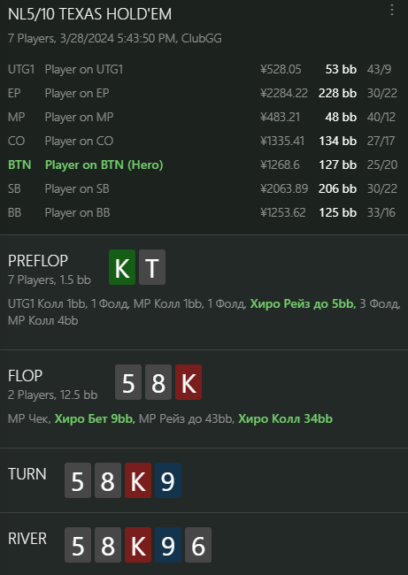Viewport: 408px width, 575px height.
Task: Click Player on SB stack 206 bb
Action: click(337, 188)
